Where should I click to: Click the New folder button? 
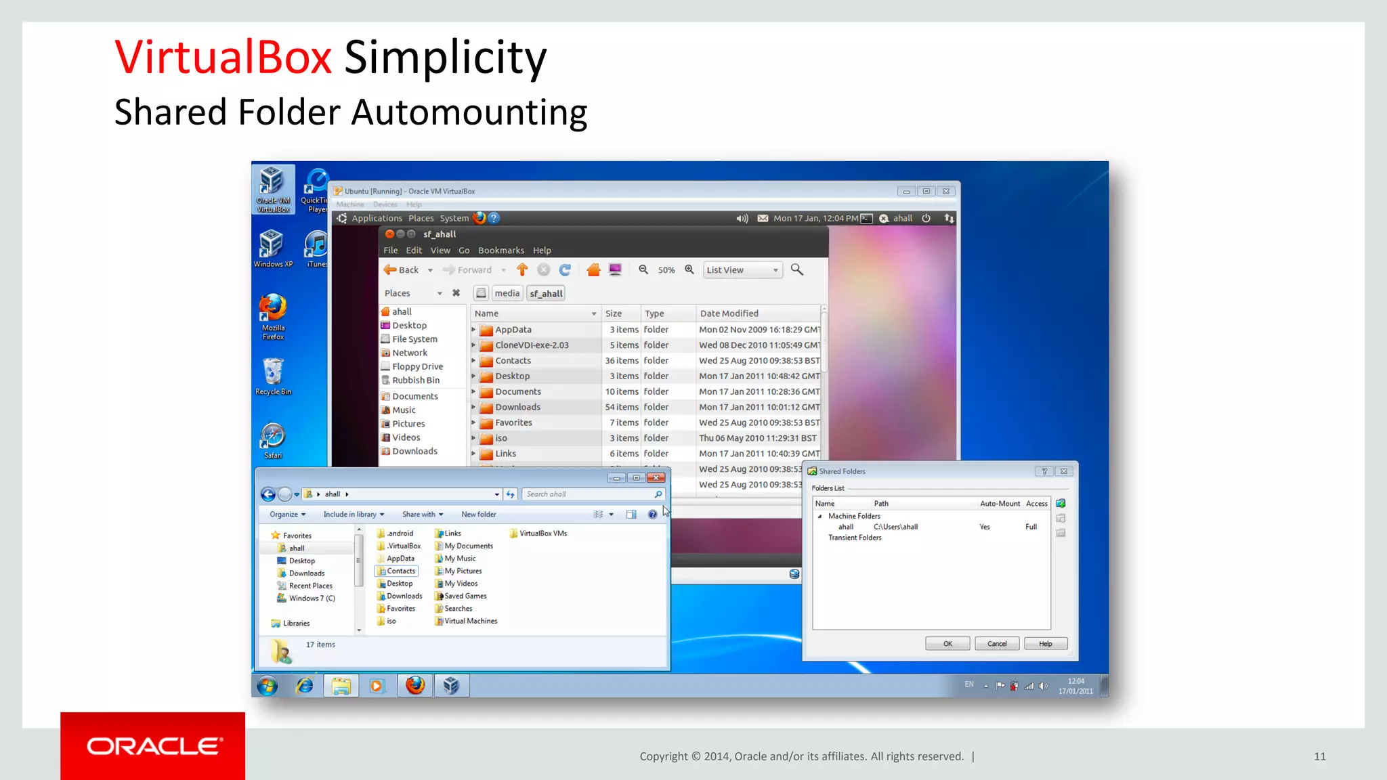click(x=478, y=515)
